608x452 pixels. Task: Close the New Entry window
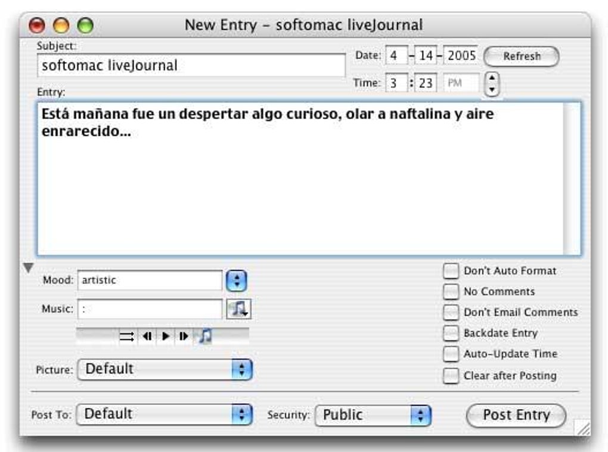click(x=37, y=25)
